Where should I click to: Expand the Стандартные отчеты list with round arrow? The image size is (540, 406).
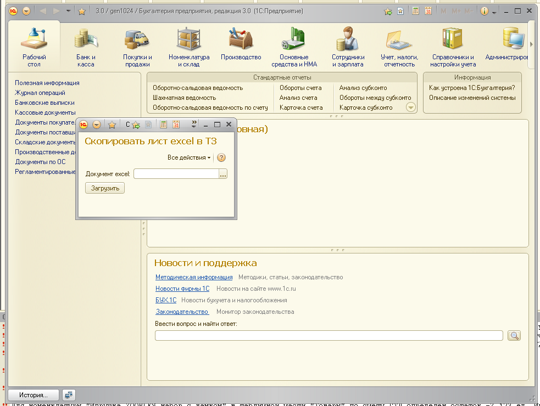pyautogui.click(x=410, y=108)
